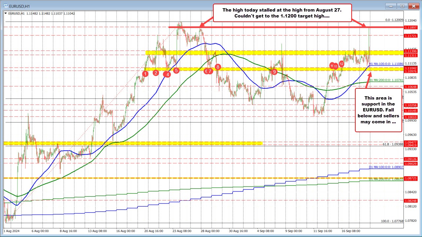Select the 1.11042 current price label
Viewport: 422px width, 237px height.
(410, 68)
